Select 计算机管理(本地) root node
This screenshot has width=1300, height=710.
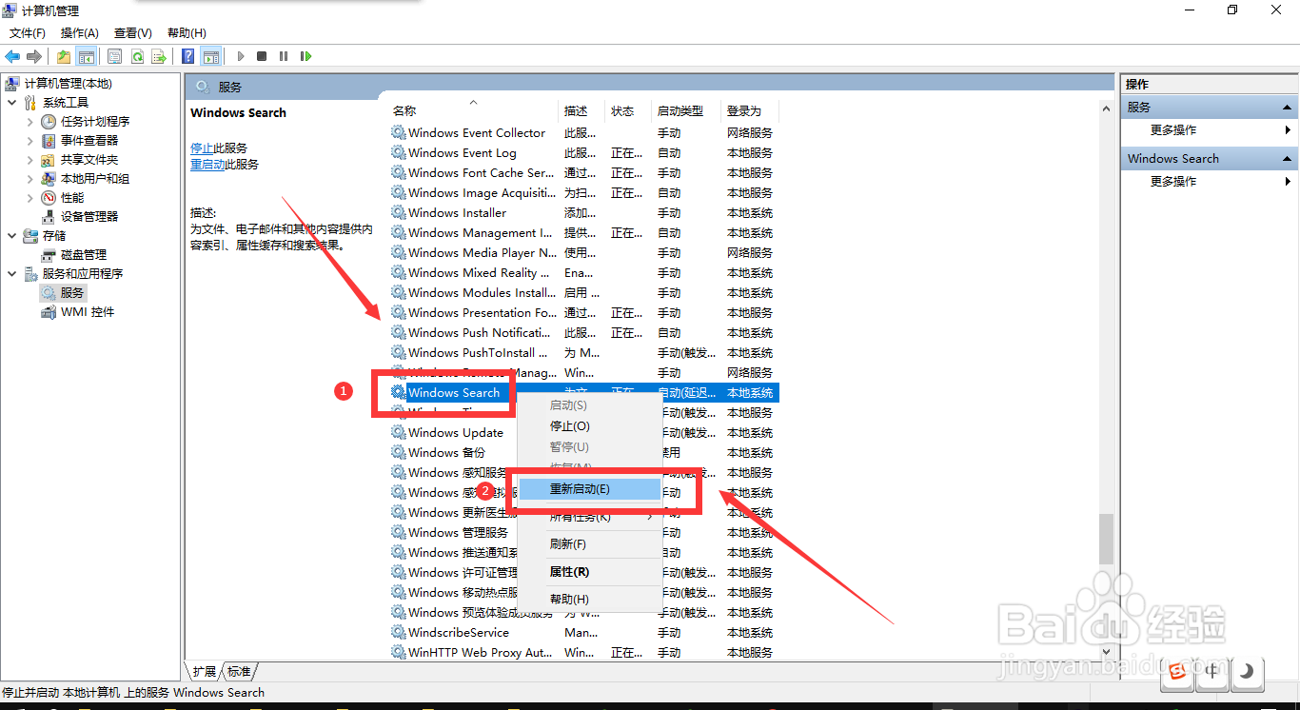pyautogui.click(x=68, y=84)
